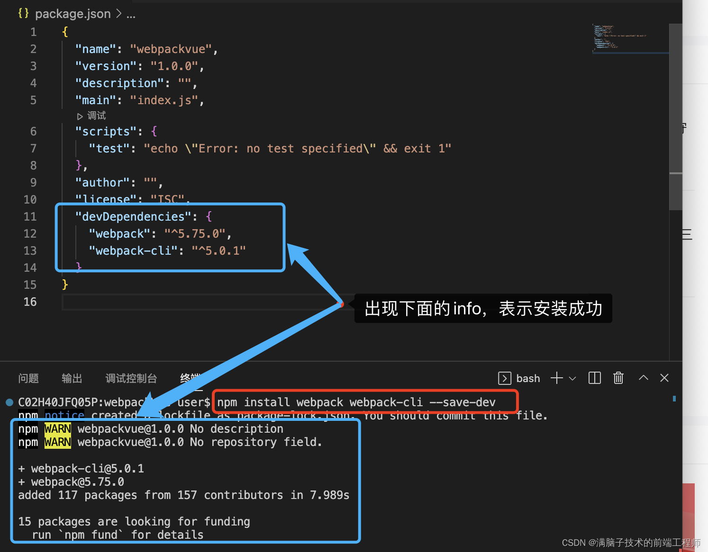Image resolution: width=708 pixels, height=552 pixels.
Task: Click the "version" key on line 3
Action: (106, 66)
